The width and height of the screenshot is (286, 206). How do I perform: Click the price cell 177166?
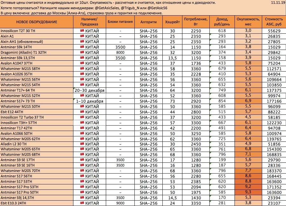[x=274, y=101]
